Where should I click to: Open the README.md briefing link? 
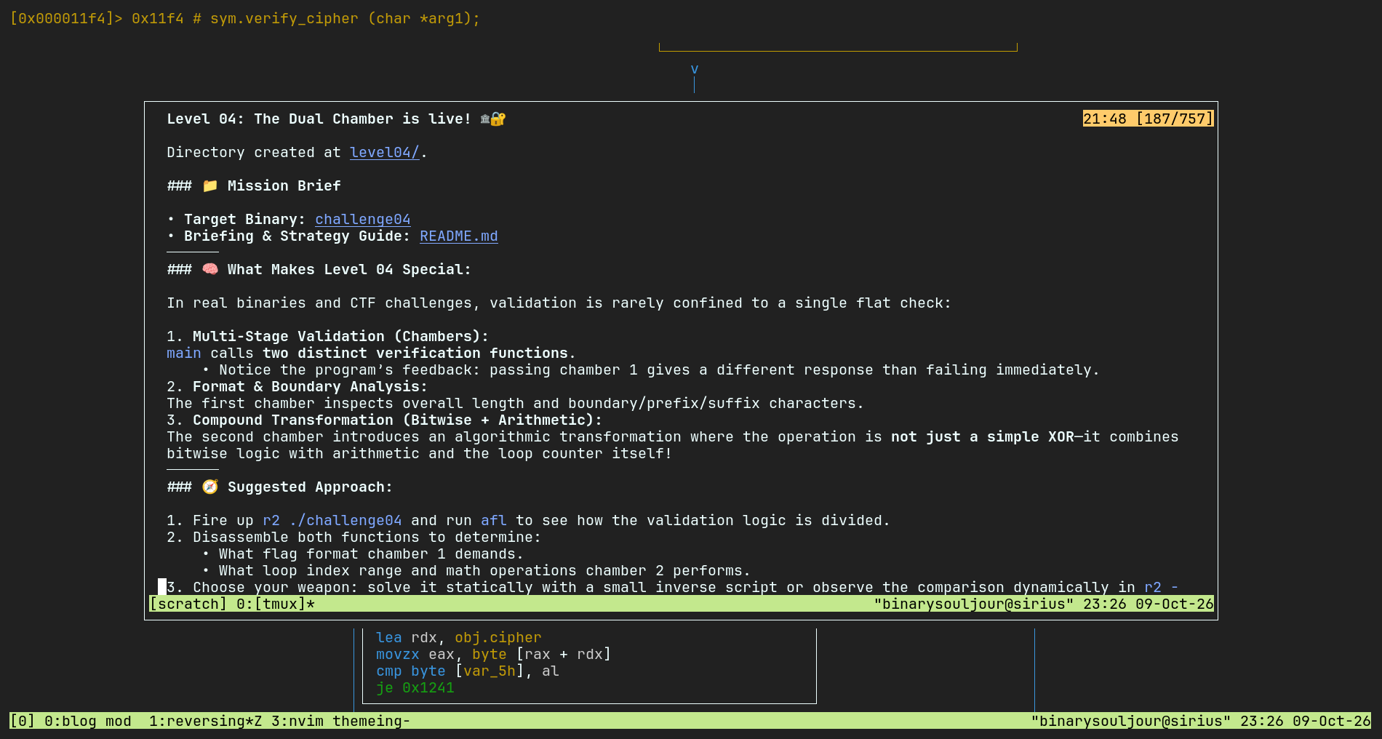[459, 236]
